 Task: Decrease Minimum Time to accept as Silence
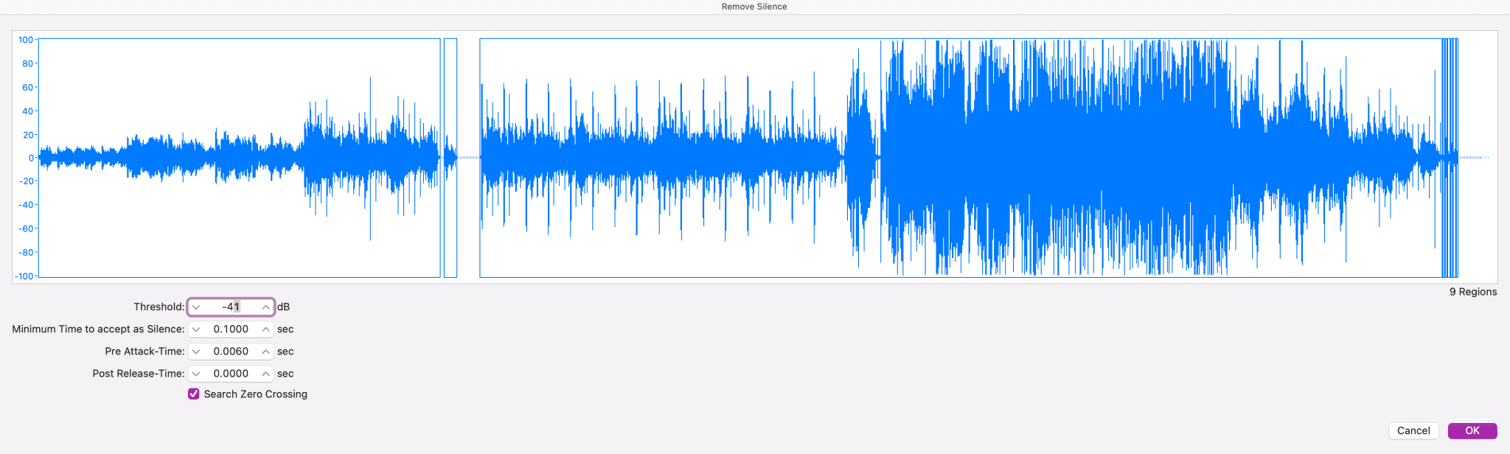click(196, 329)
